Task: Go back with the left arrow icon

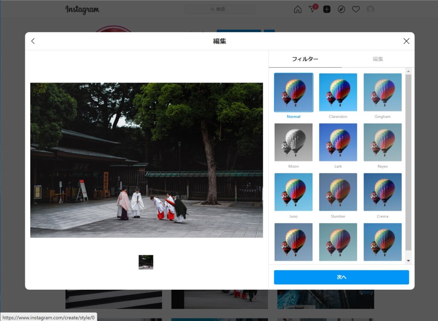Action: 33,41
